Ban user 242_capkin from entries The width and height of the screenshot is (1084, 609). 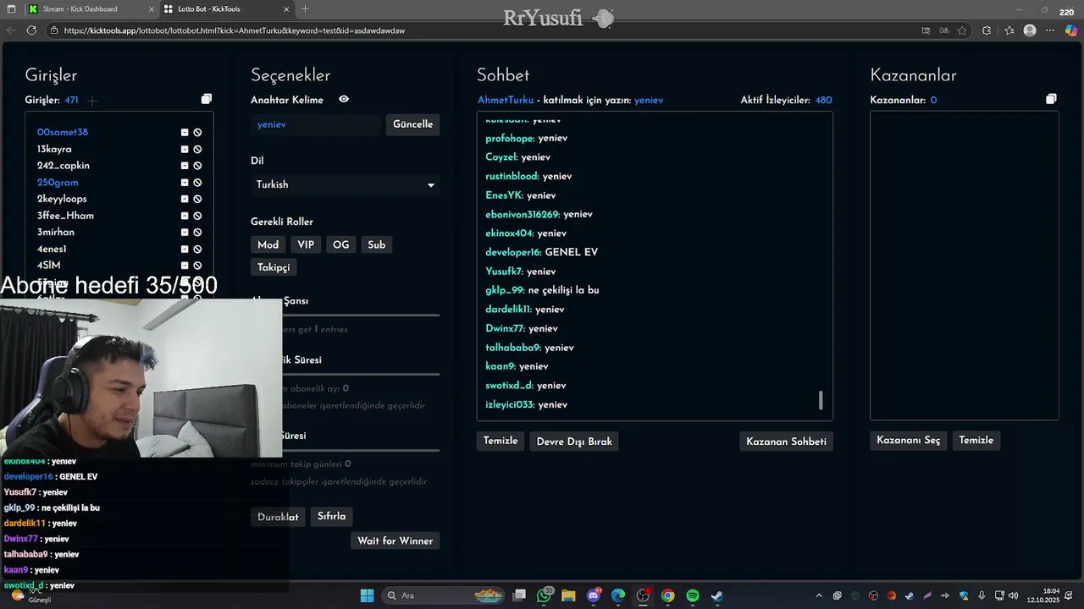pyautogui.click(x=197, y=166)
